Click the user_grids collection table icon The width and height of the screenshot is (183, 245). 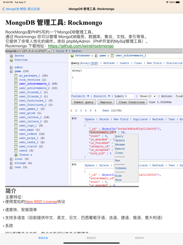[x=16, y=113]
